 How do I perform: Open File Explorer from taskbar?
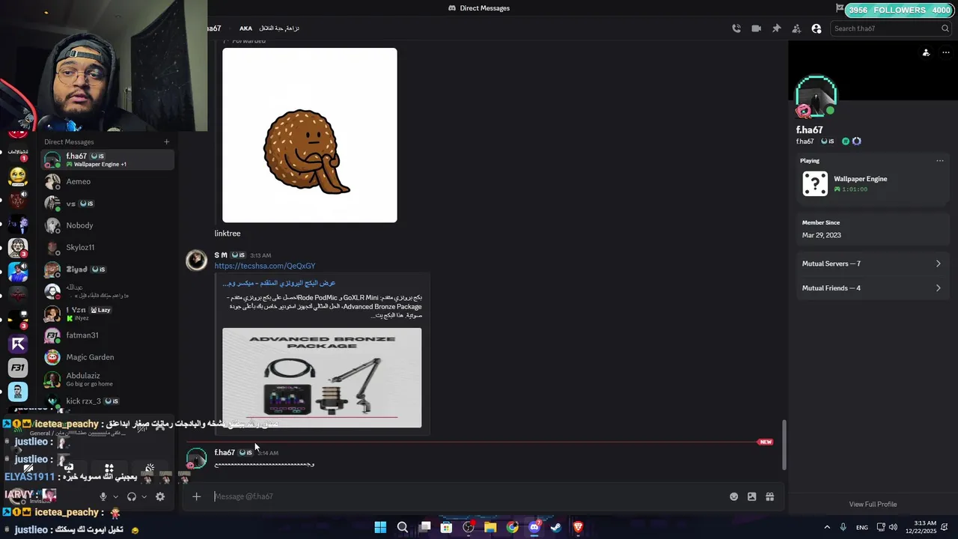click(490, 527)
